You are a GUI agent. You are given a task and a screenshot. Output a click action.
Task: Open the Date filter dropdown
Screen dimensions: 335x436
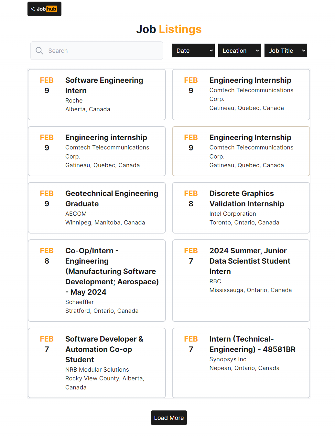(193, 51)
